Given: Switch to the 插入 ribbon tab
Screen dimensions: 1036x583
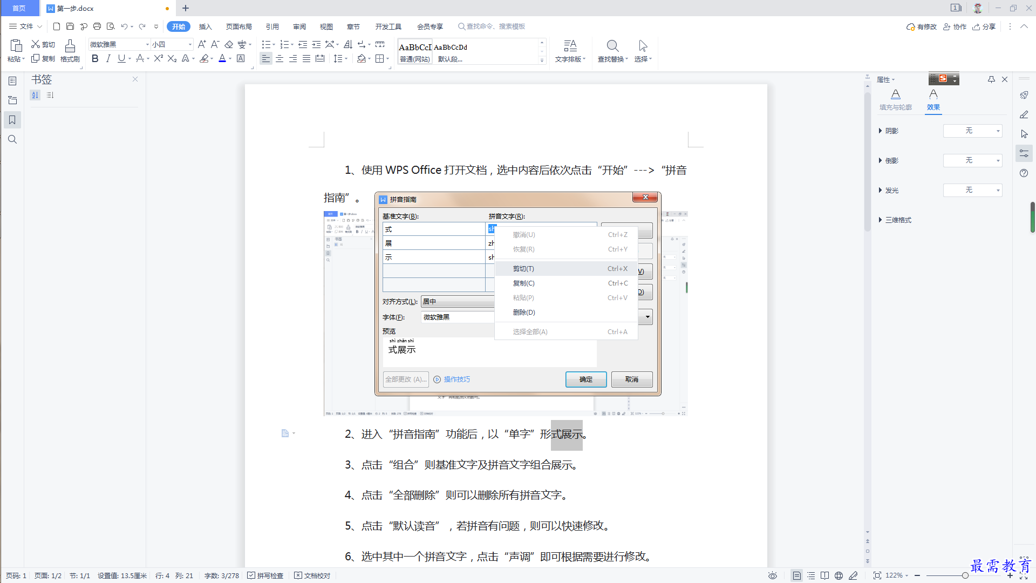Looking at the screenshot, I should [206, 26].
